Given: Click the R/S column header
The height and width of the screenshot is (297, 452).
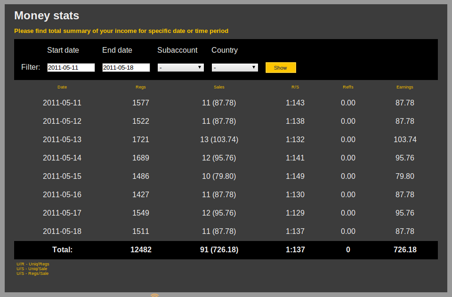Looking at the screenshot, I should [295, 87].
